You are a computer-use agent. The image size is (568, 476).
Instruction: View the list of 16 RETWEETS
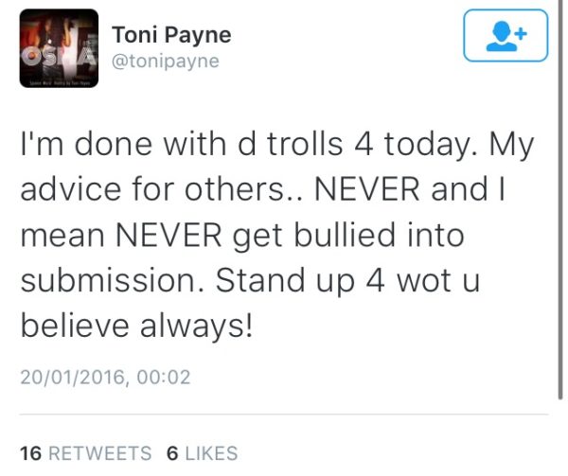(86, 453)
